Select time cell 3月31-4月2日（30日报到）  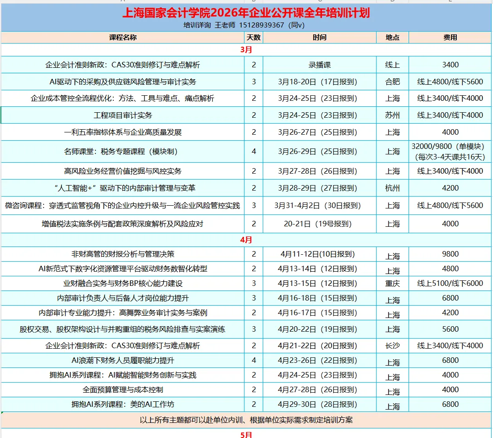coord(320,206)
